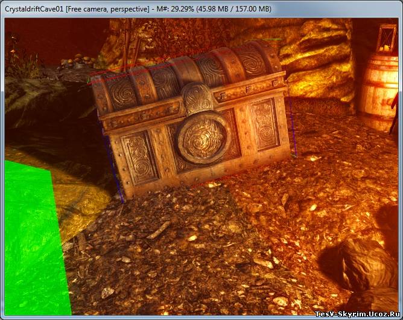Click the CrystaldriftCave01 window title bar
This screenshot has height=320, width=403.
[201, 8]
